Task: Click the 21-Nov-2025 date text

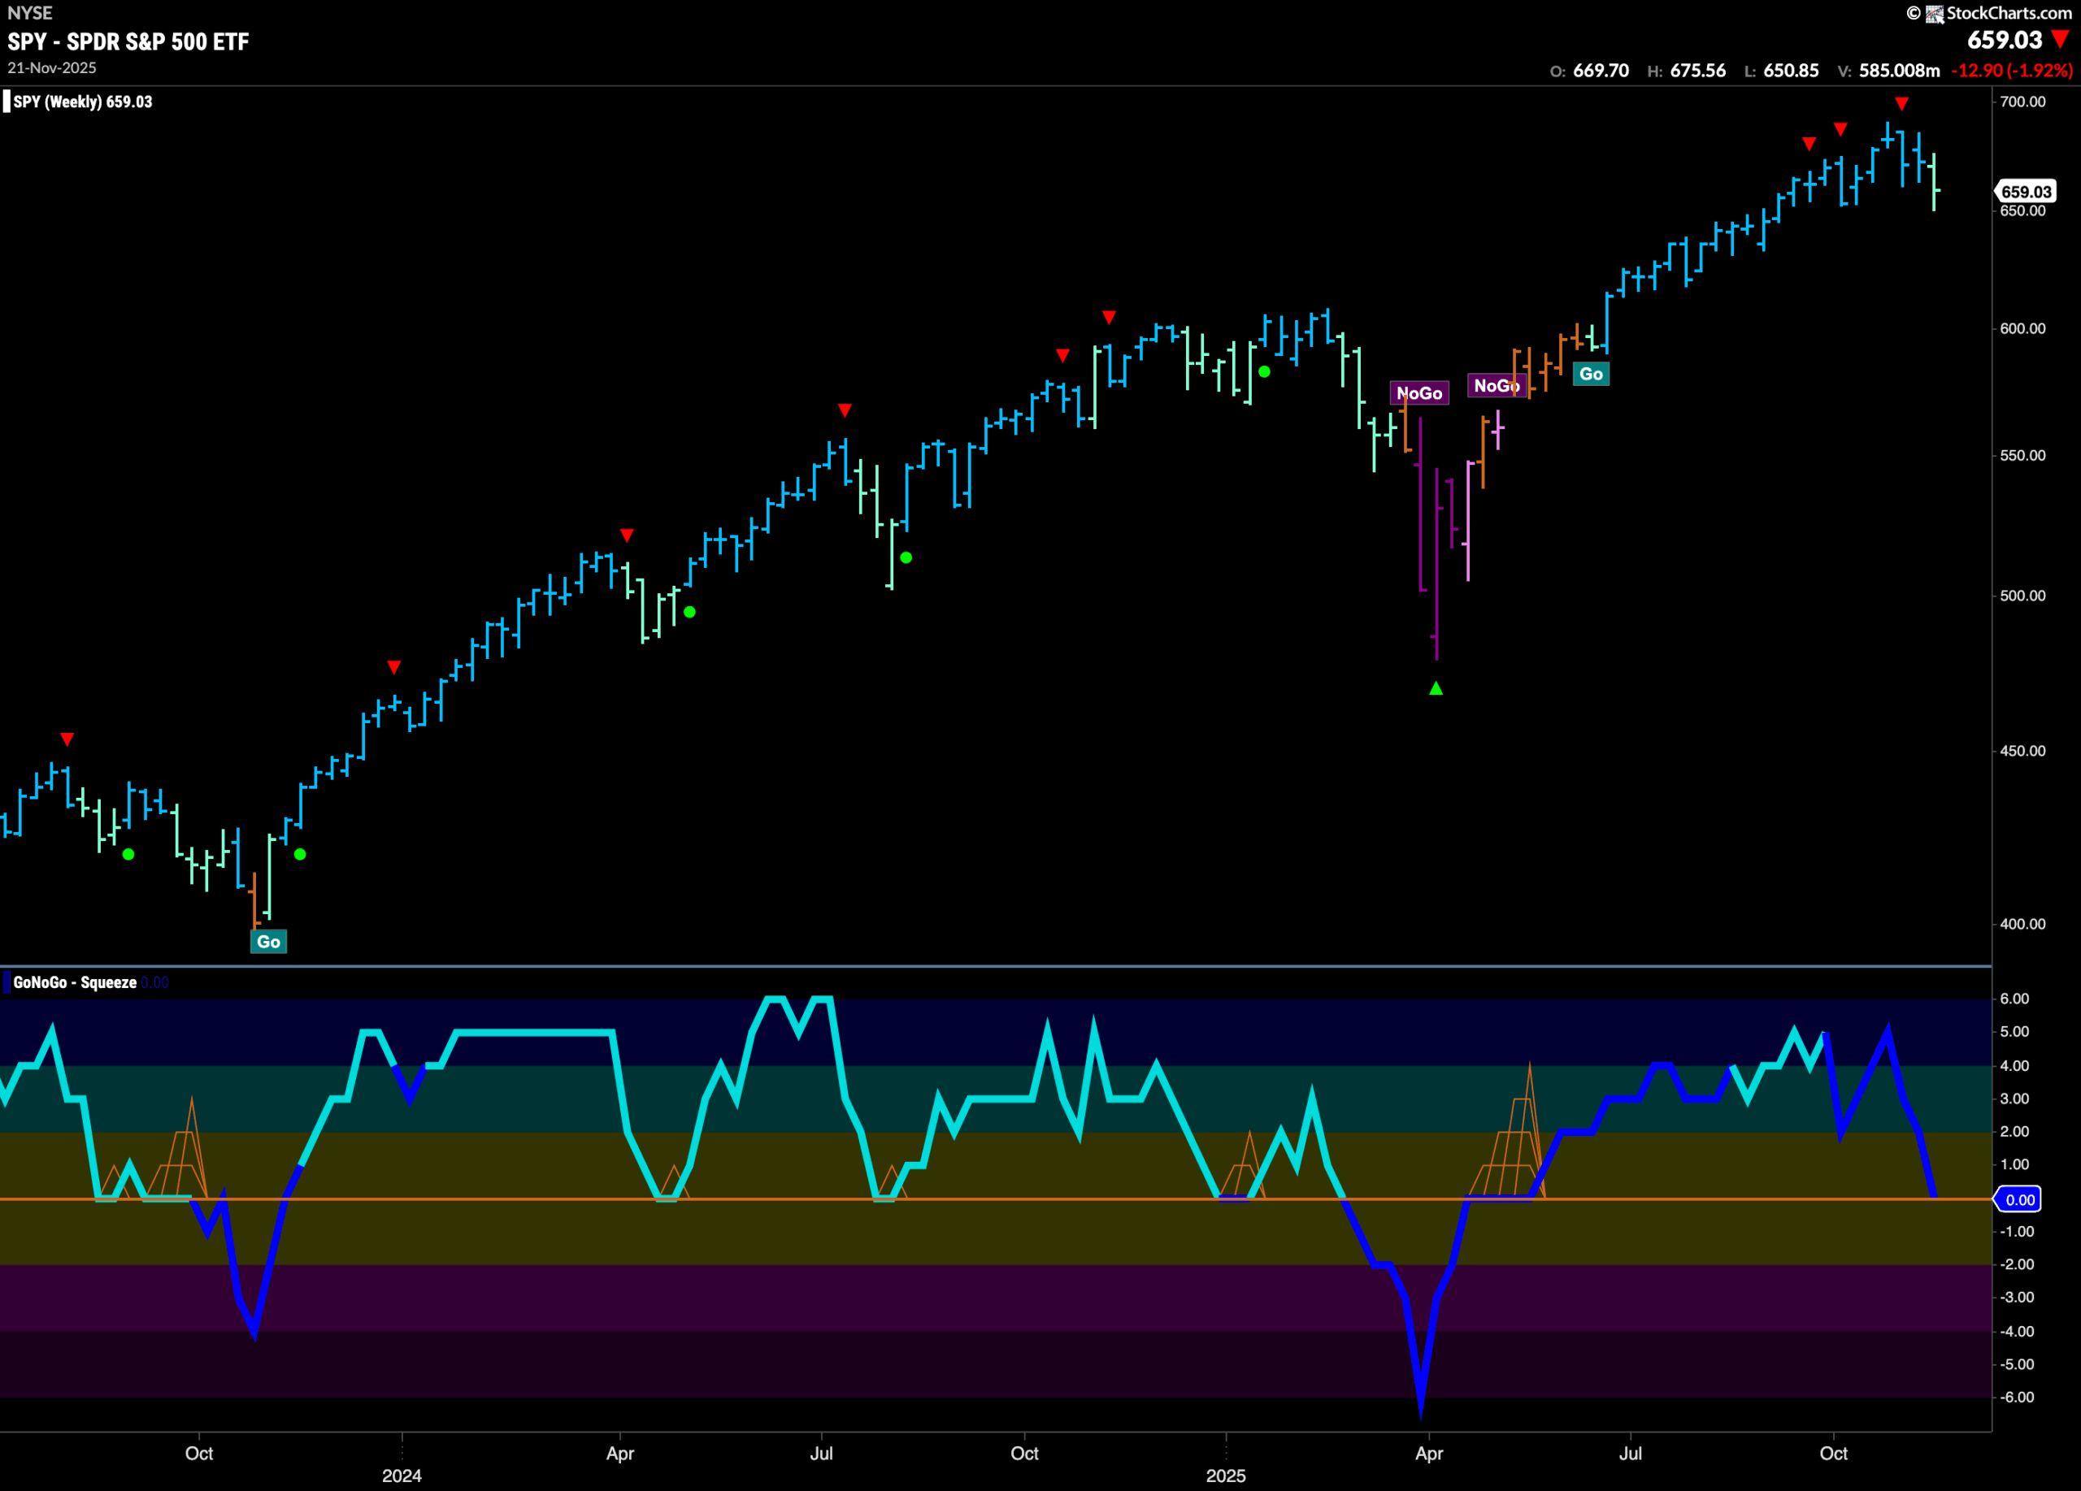Action: pyautogui.click(x=51, y=68)
